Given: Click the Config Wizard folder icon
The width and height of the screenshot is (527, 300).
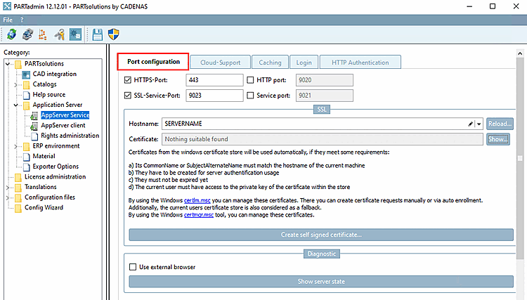Looking at the screenshot, I should pos(18,208).
